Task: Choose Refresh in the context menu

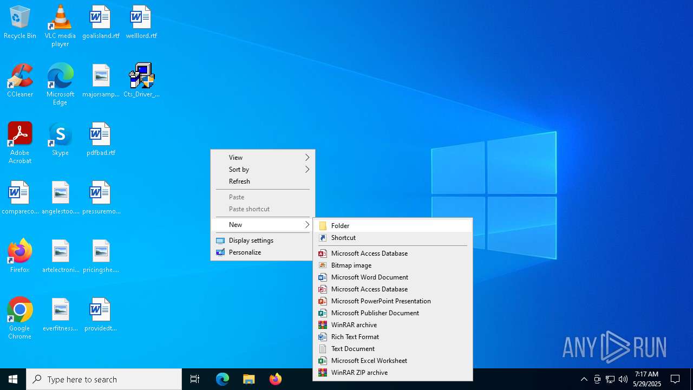Action: pos(263,181)
